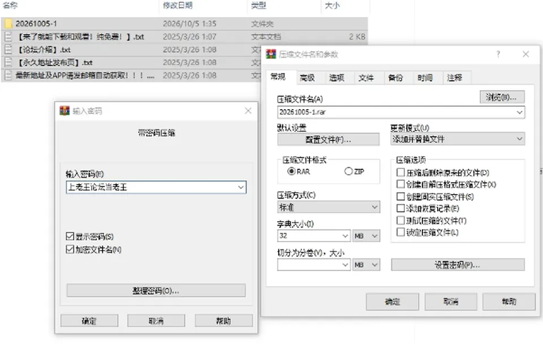Viewport: 543px width, 354px height.
Task: Expand the 压缩文件名(A) dropdown
Action: click(x=519, y=112)
